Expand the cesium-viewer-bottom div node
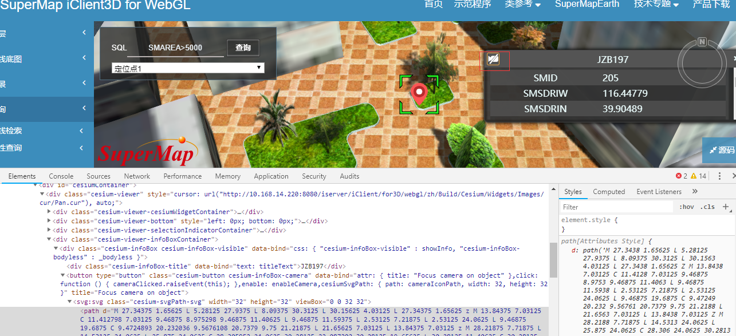736x336 pixels. 49,221
